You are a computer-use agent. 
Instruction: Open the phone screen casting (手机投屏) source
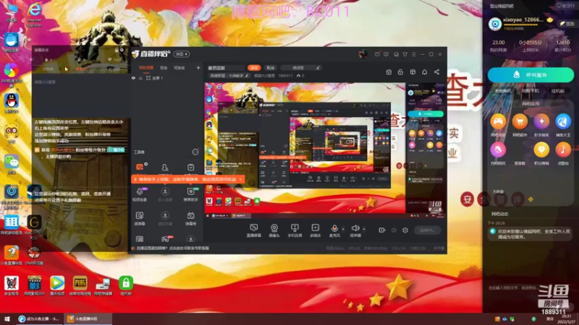click(x=295, y=230)
